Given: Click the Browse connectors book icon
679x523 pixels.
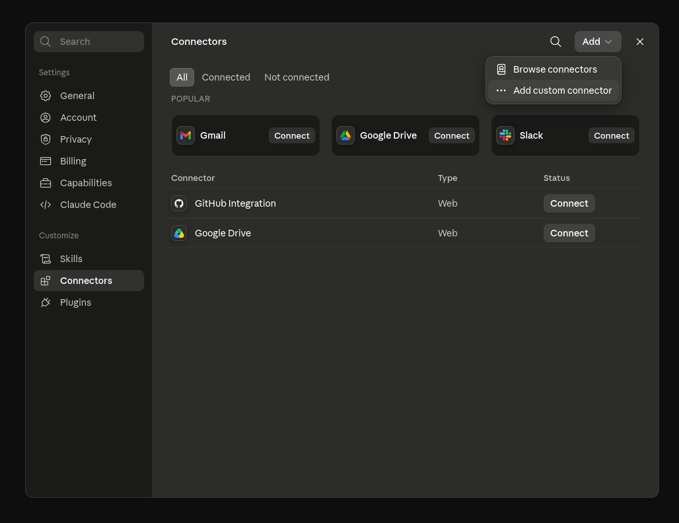Looking at the screenshot, I should pos(501,69).
